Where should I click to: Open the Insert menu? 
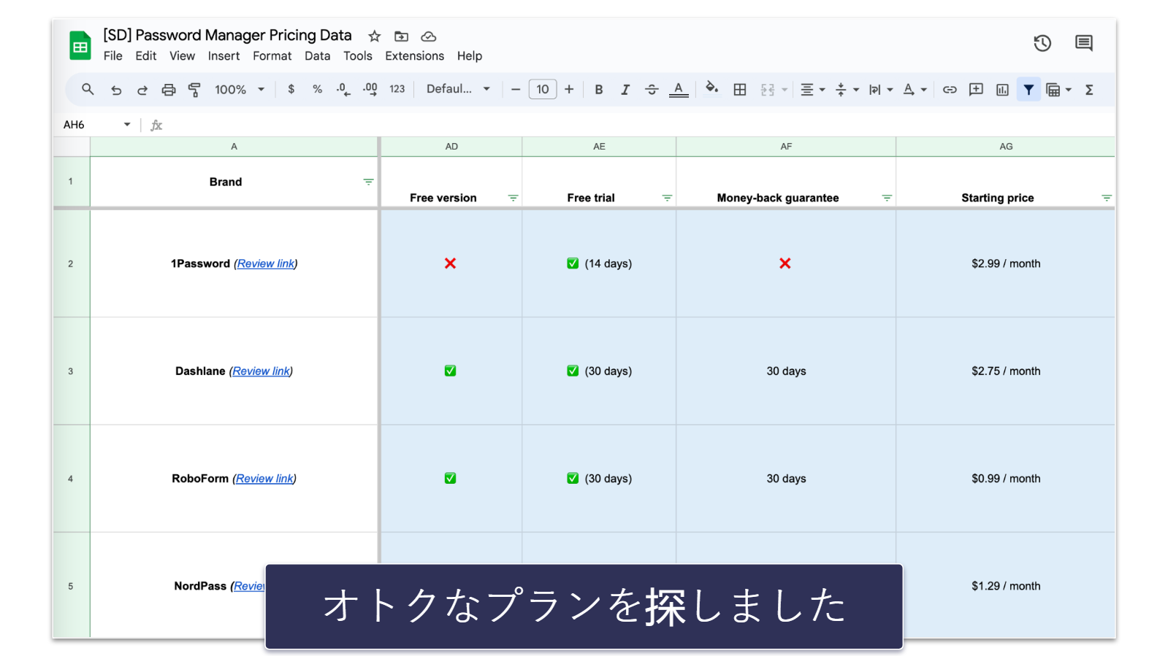[224, 55]
